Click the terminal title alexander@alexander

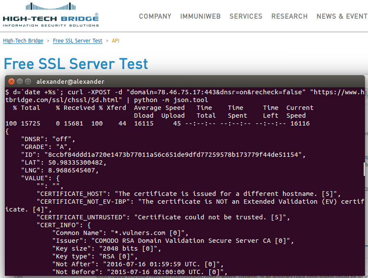(x=70, y=82)
